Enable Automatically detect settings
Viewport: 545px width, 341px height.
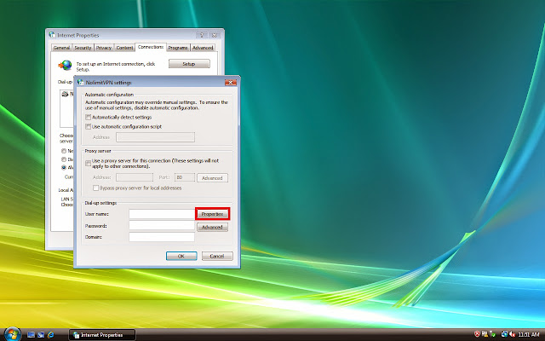[89, 118]
